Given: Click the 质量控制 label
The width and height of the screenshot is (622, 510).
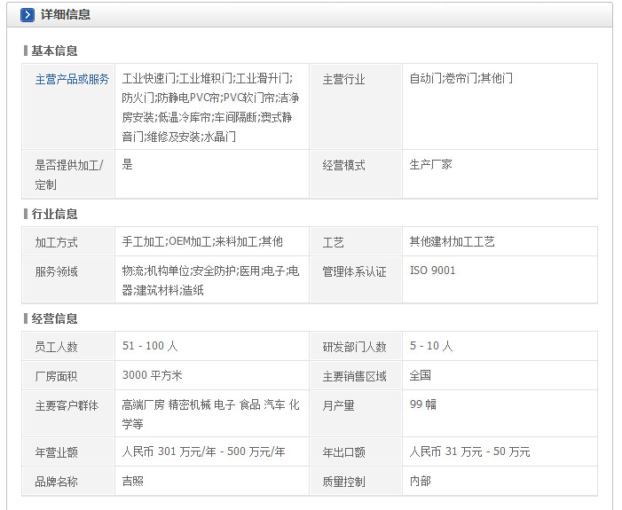Looking at the screenshot, I should [x=343, y=482].
